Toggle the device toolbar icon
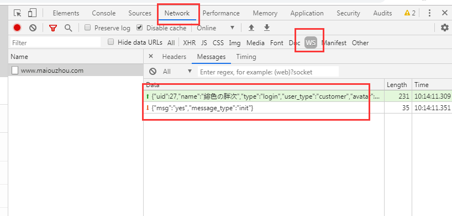The image size is (452, 216). point(32,13)
